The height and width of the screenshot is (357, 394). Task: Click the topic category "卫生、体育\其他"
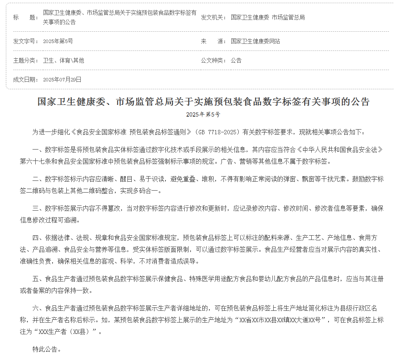point(64,60)
